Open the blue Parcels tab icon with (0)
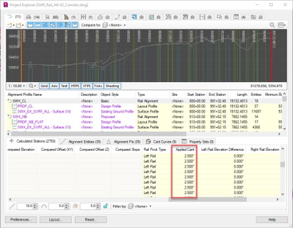The width and height of the screenshot is (293, 228). [138, 17]
